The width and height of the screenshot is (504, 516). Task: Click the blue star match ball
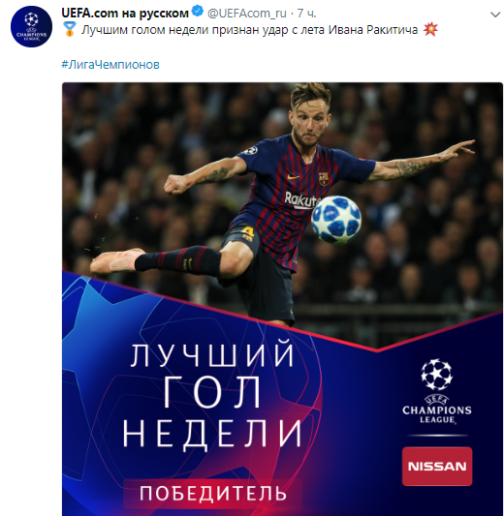click(x=336, y=220)
